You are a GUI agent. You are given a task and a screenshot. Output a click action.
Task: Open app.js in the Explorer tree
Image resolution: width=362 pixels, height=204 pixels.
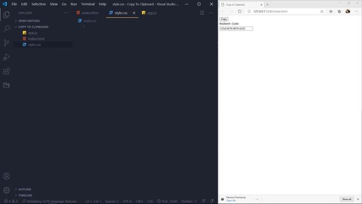[x=33, y=33]
